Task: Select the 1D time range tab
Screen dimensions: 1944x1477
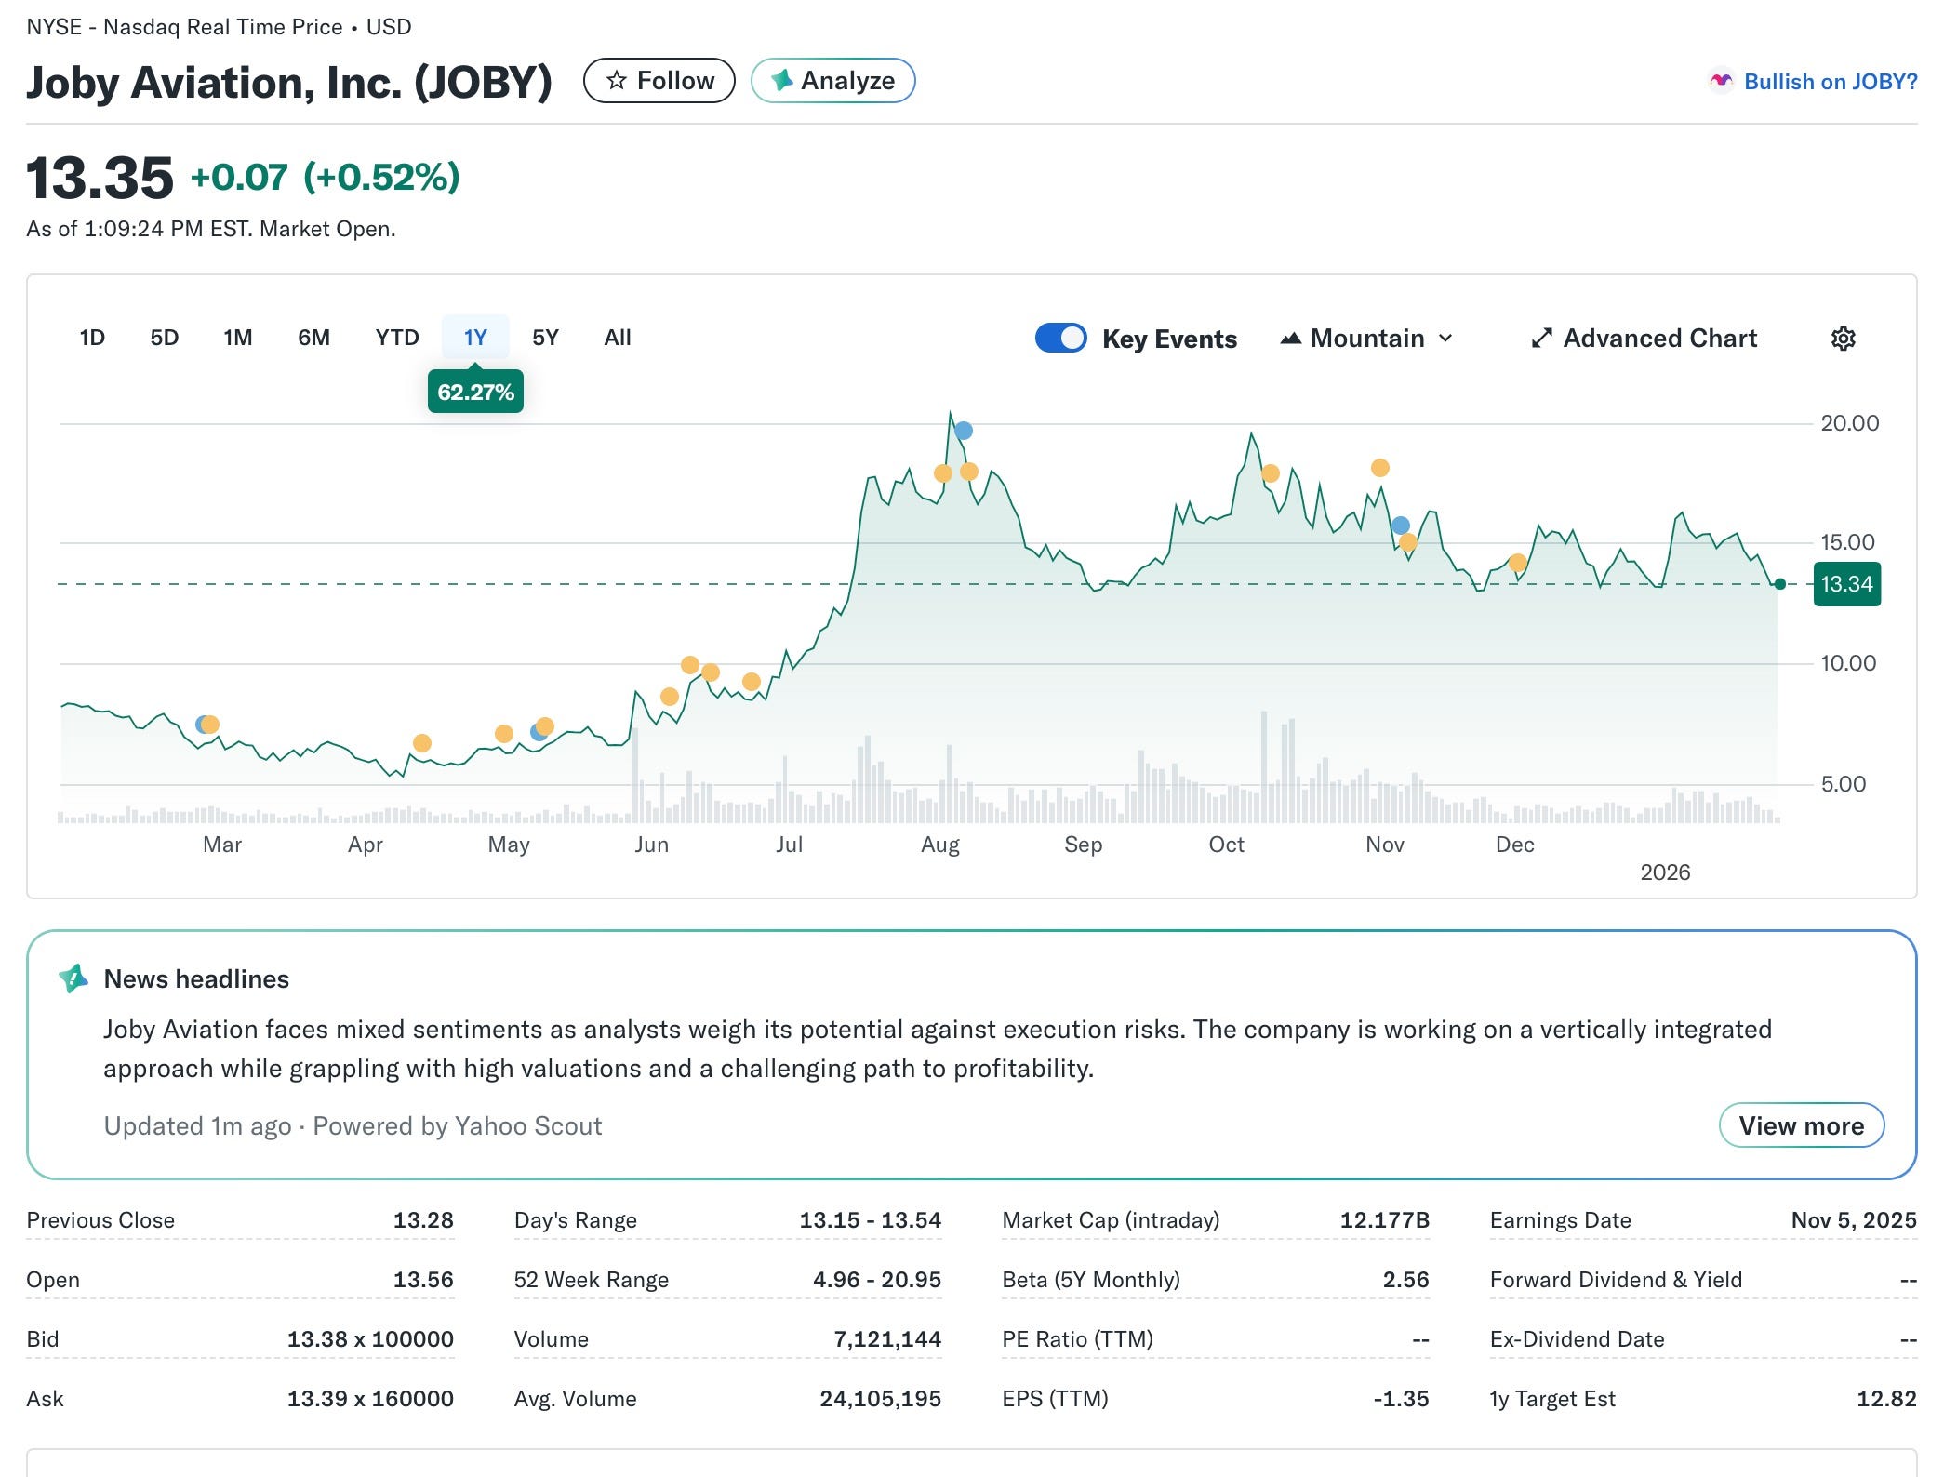Action: click(92, 338)
